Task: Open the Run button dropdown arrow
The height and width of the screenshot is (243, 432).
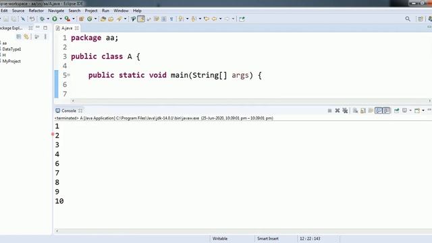Action: [61, 19]
